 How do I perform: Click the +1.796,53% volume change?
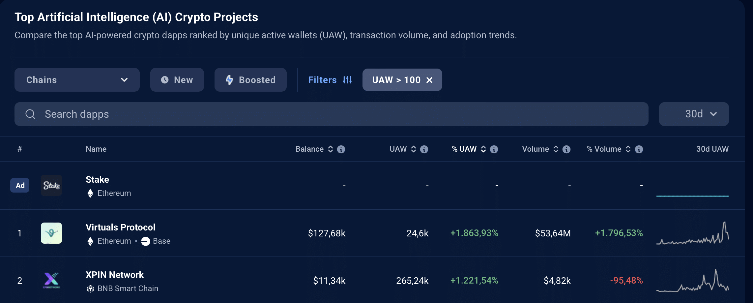[x=619, y=233]
